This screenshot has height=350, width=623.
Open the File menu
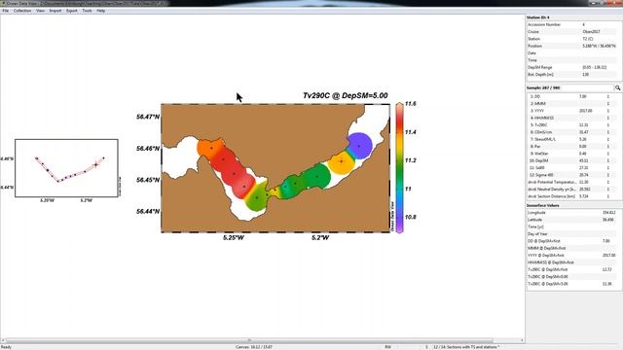(x=6, y=11)
